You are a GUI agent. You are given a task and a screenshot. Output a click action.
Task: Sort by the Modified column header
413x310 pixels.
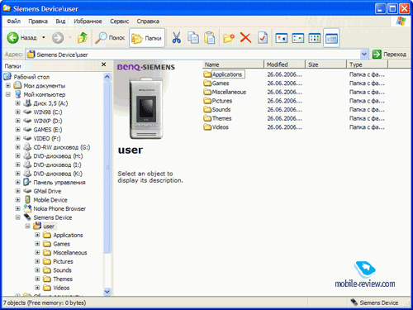pos(285,64)
